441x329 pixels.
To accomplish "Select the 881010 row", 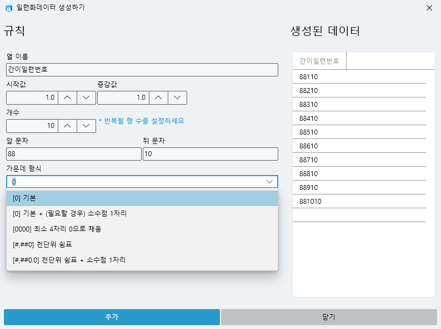I will point(359,202).
